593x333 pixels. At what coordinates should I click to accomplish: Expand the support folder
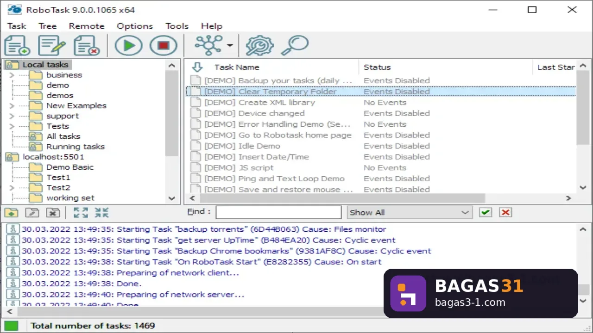click(x=12, y=116)
